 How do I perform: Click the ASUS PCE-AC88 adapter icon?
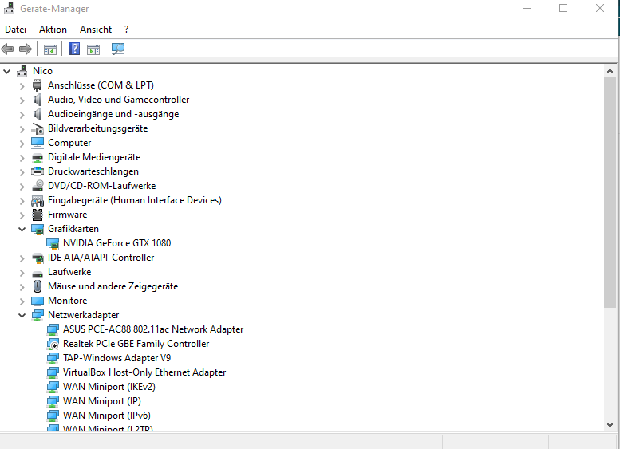(53, 329)
